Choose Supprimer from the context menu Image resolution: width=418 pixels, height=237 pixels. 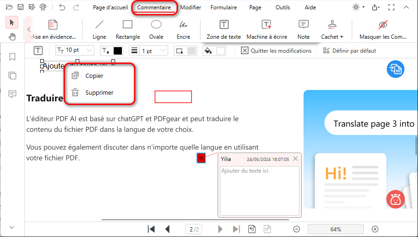[99, 93]
